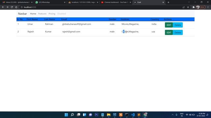Click the 'usa' country cell

click(153, 31)
